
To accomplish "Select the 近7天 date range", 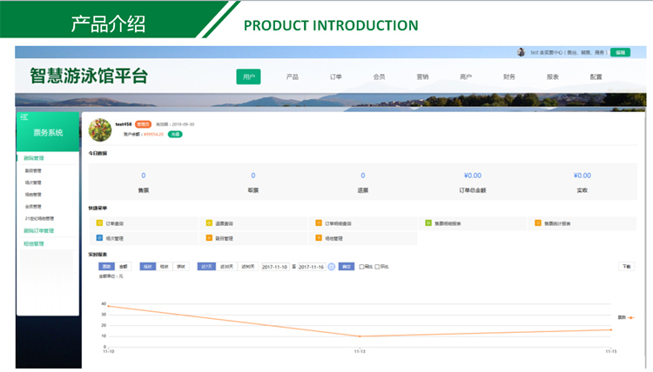I will (206, 267).
